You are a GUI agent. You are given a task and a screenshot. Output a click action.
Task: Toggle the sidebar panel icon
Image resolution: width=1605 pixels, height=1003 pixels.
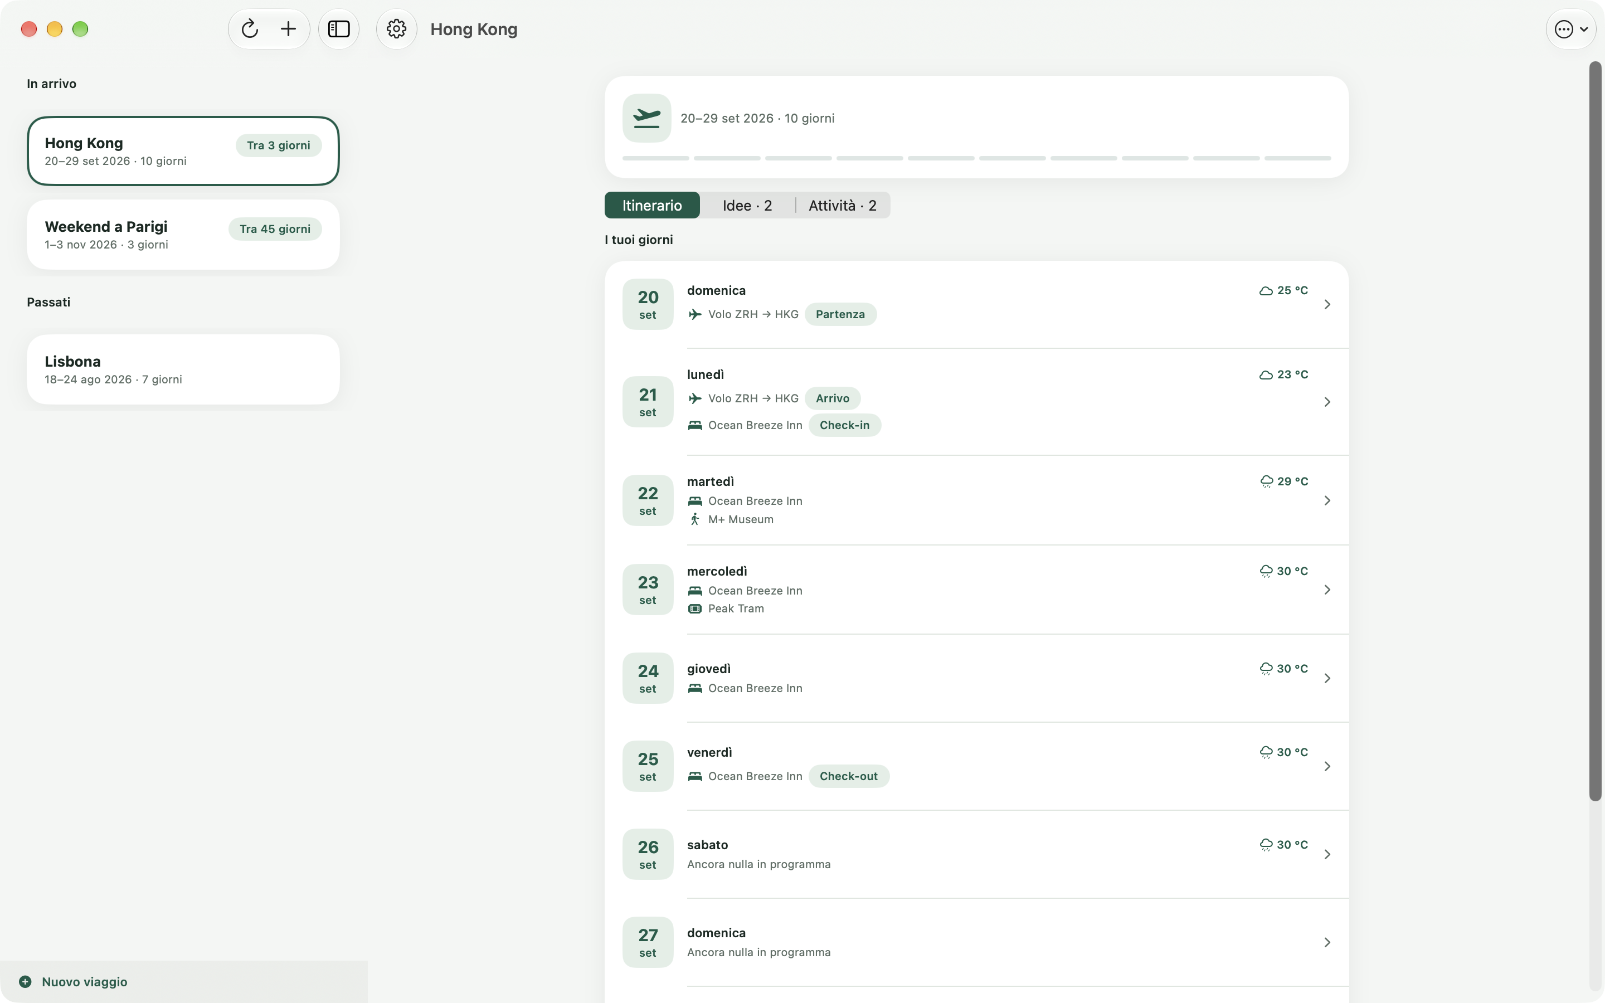coord(339,29)
